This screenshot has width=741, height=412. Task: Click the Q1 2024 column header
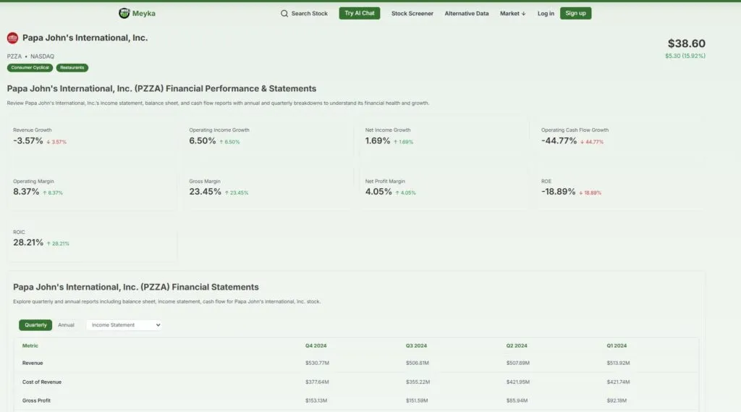click(617, 346)
